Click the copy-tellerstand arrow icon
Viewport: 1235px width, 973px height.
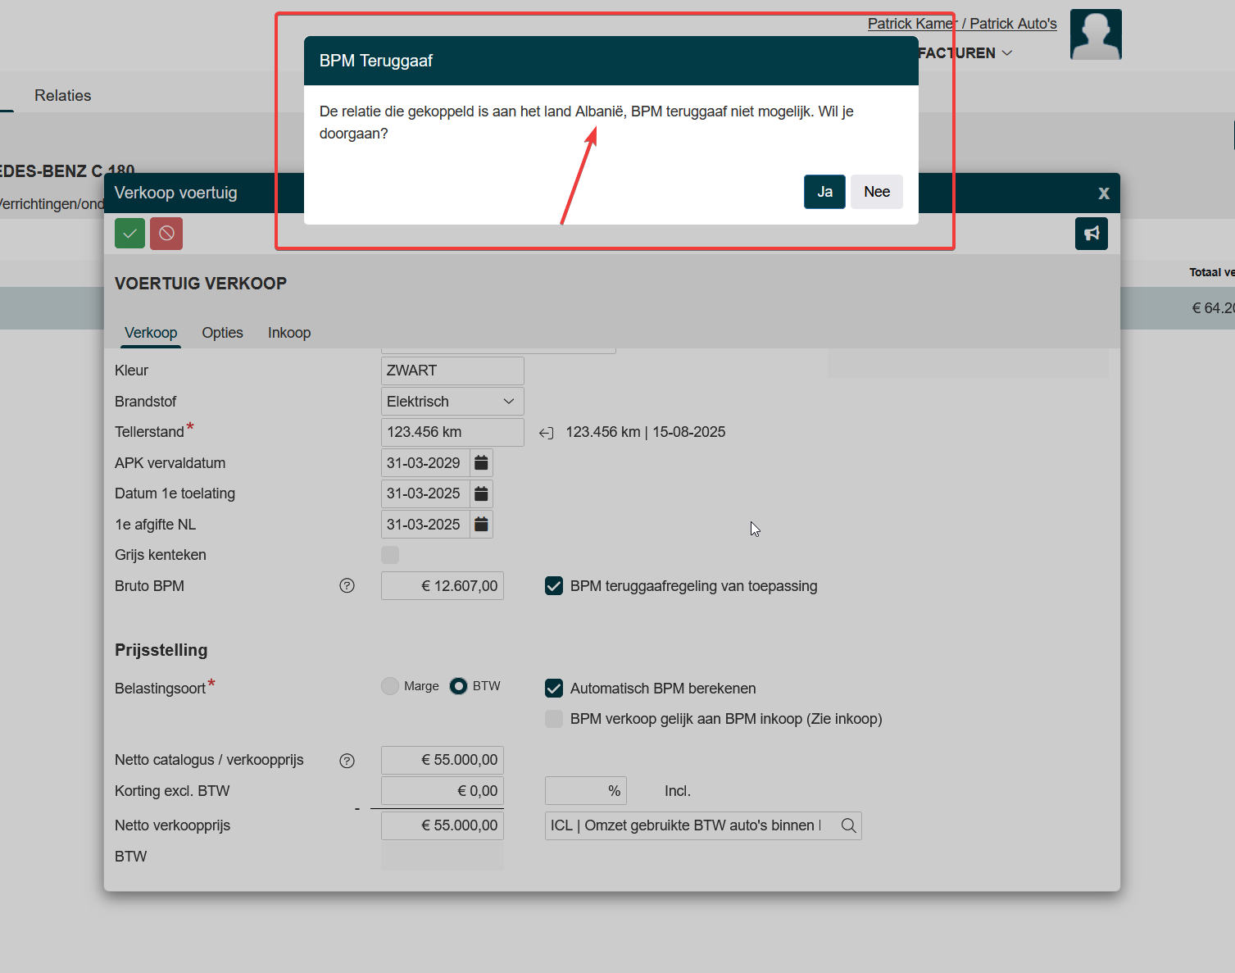tap(546, 433)
